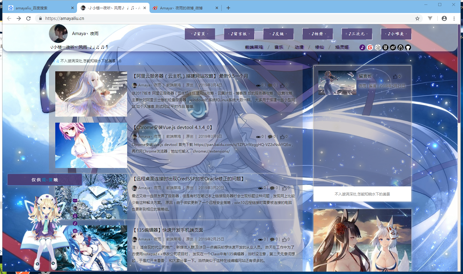Click the 2019年3月4日 post date
Screen dimensions: 463x274
210,85
